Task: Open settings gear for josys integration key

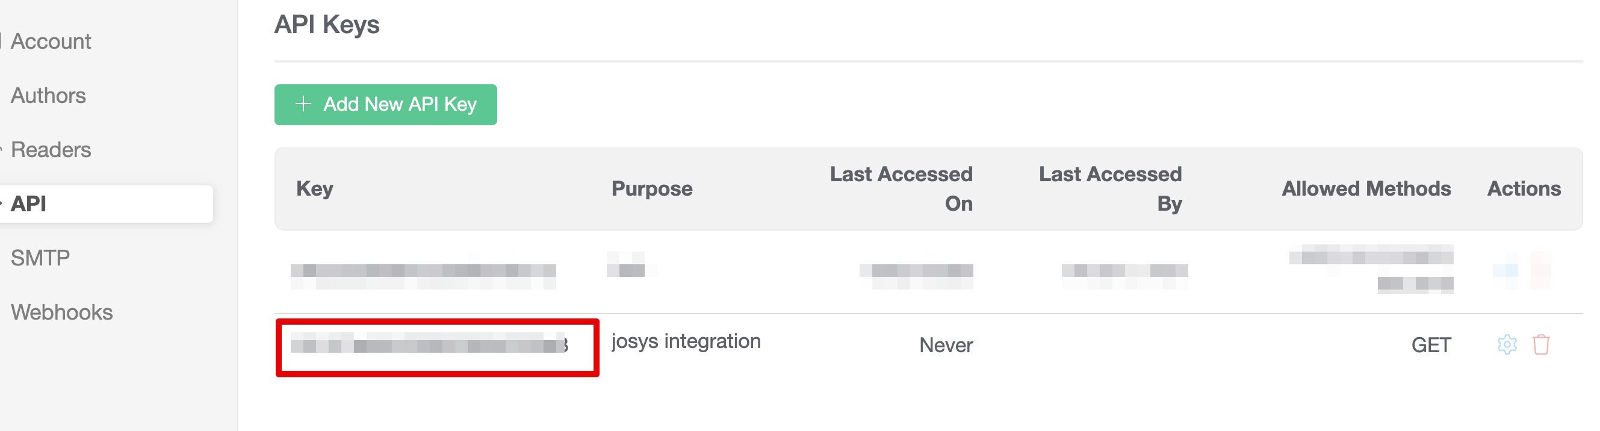Action: point(1507,344)
